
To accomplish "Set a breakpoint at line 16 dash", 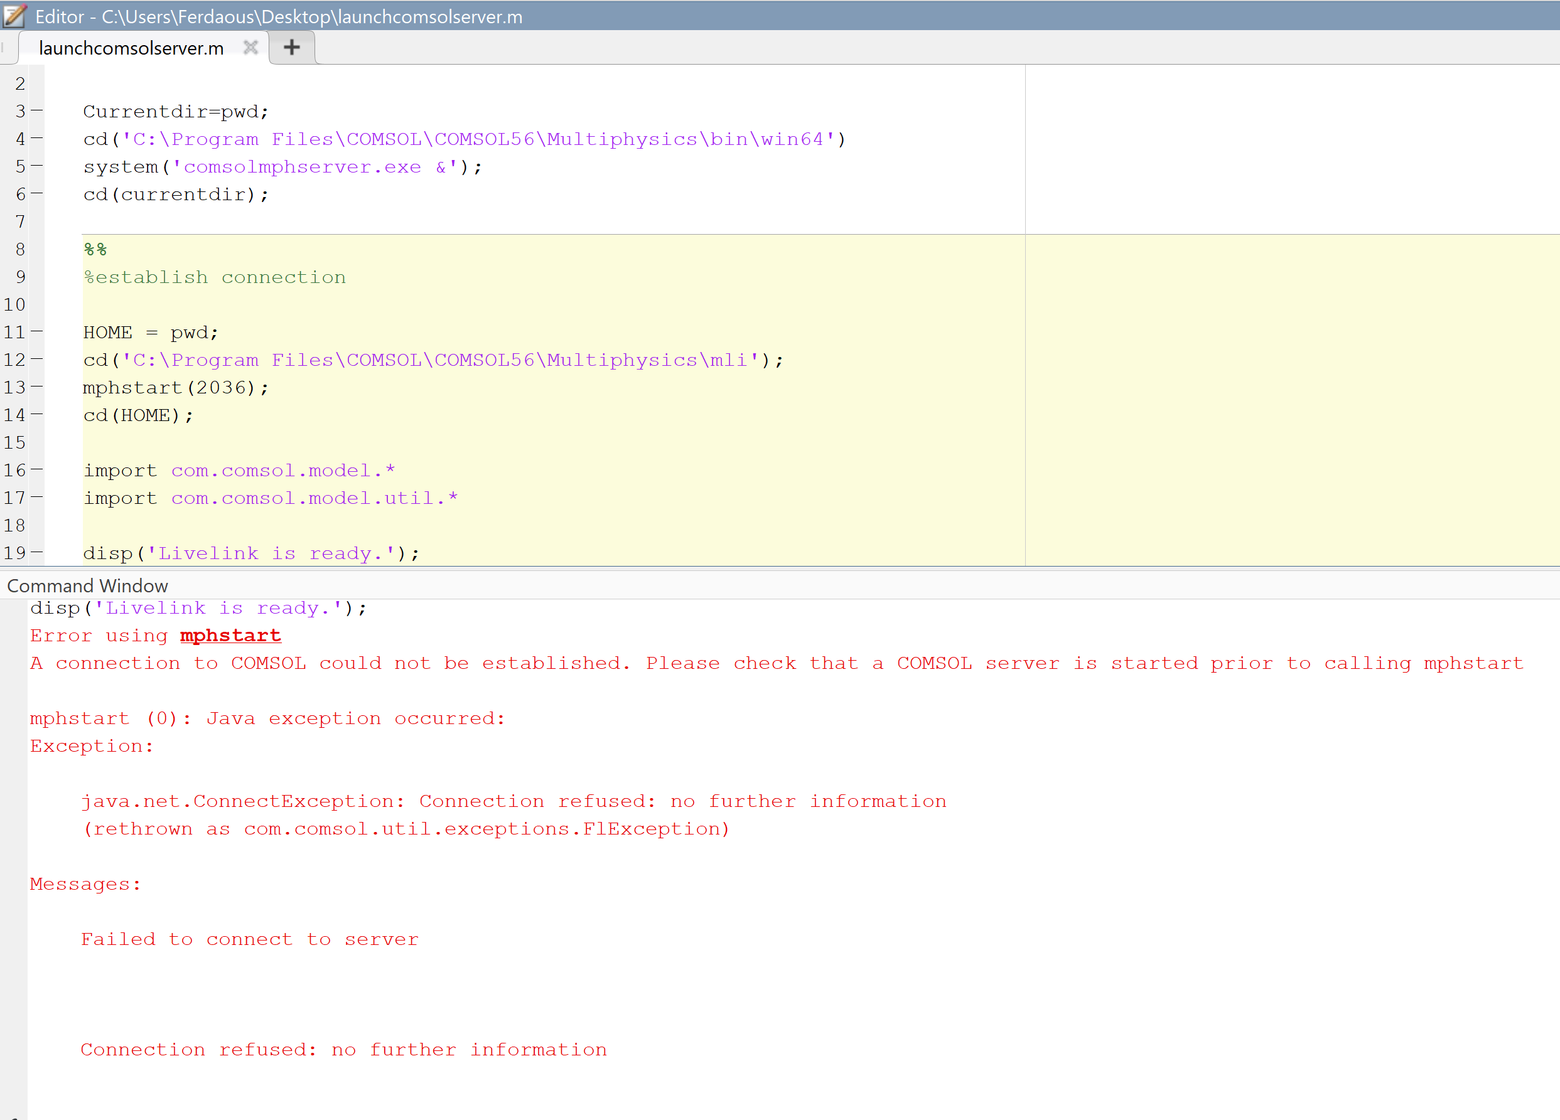I will (37, 471).
